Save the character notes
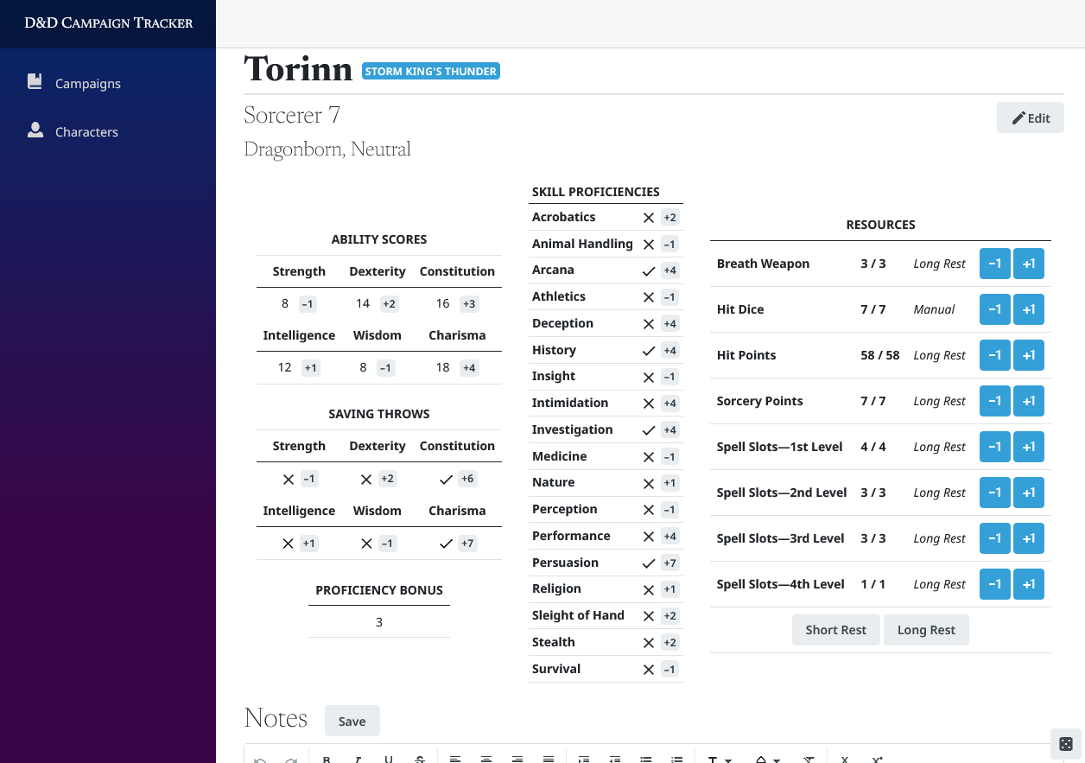The image size is (1085, 763). point(352,722)
